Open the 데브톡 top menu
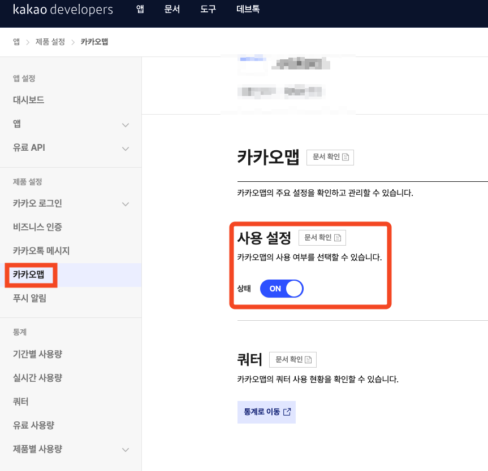This screenshot has height=471, width=488. [x=248, y=9]
